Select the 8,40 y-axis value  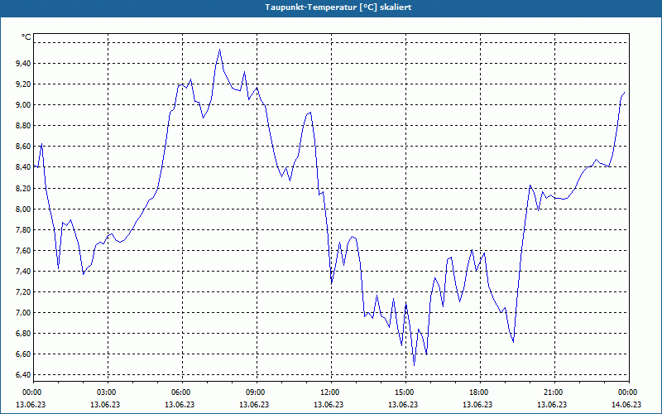[23, 167]
